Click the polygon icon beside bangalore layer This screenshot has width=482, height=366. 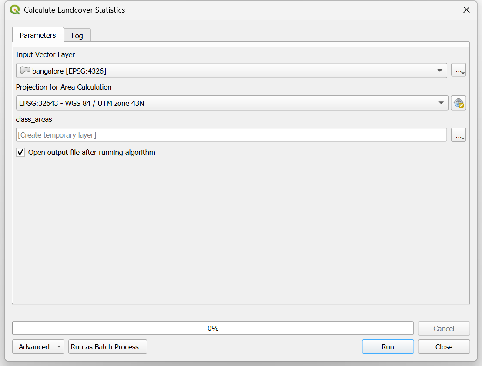pyautogui.click(x=25, y=71)
